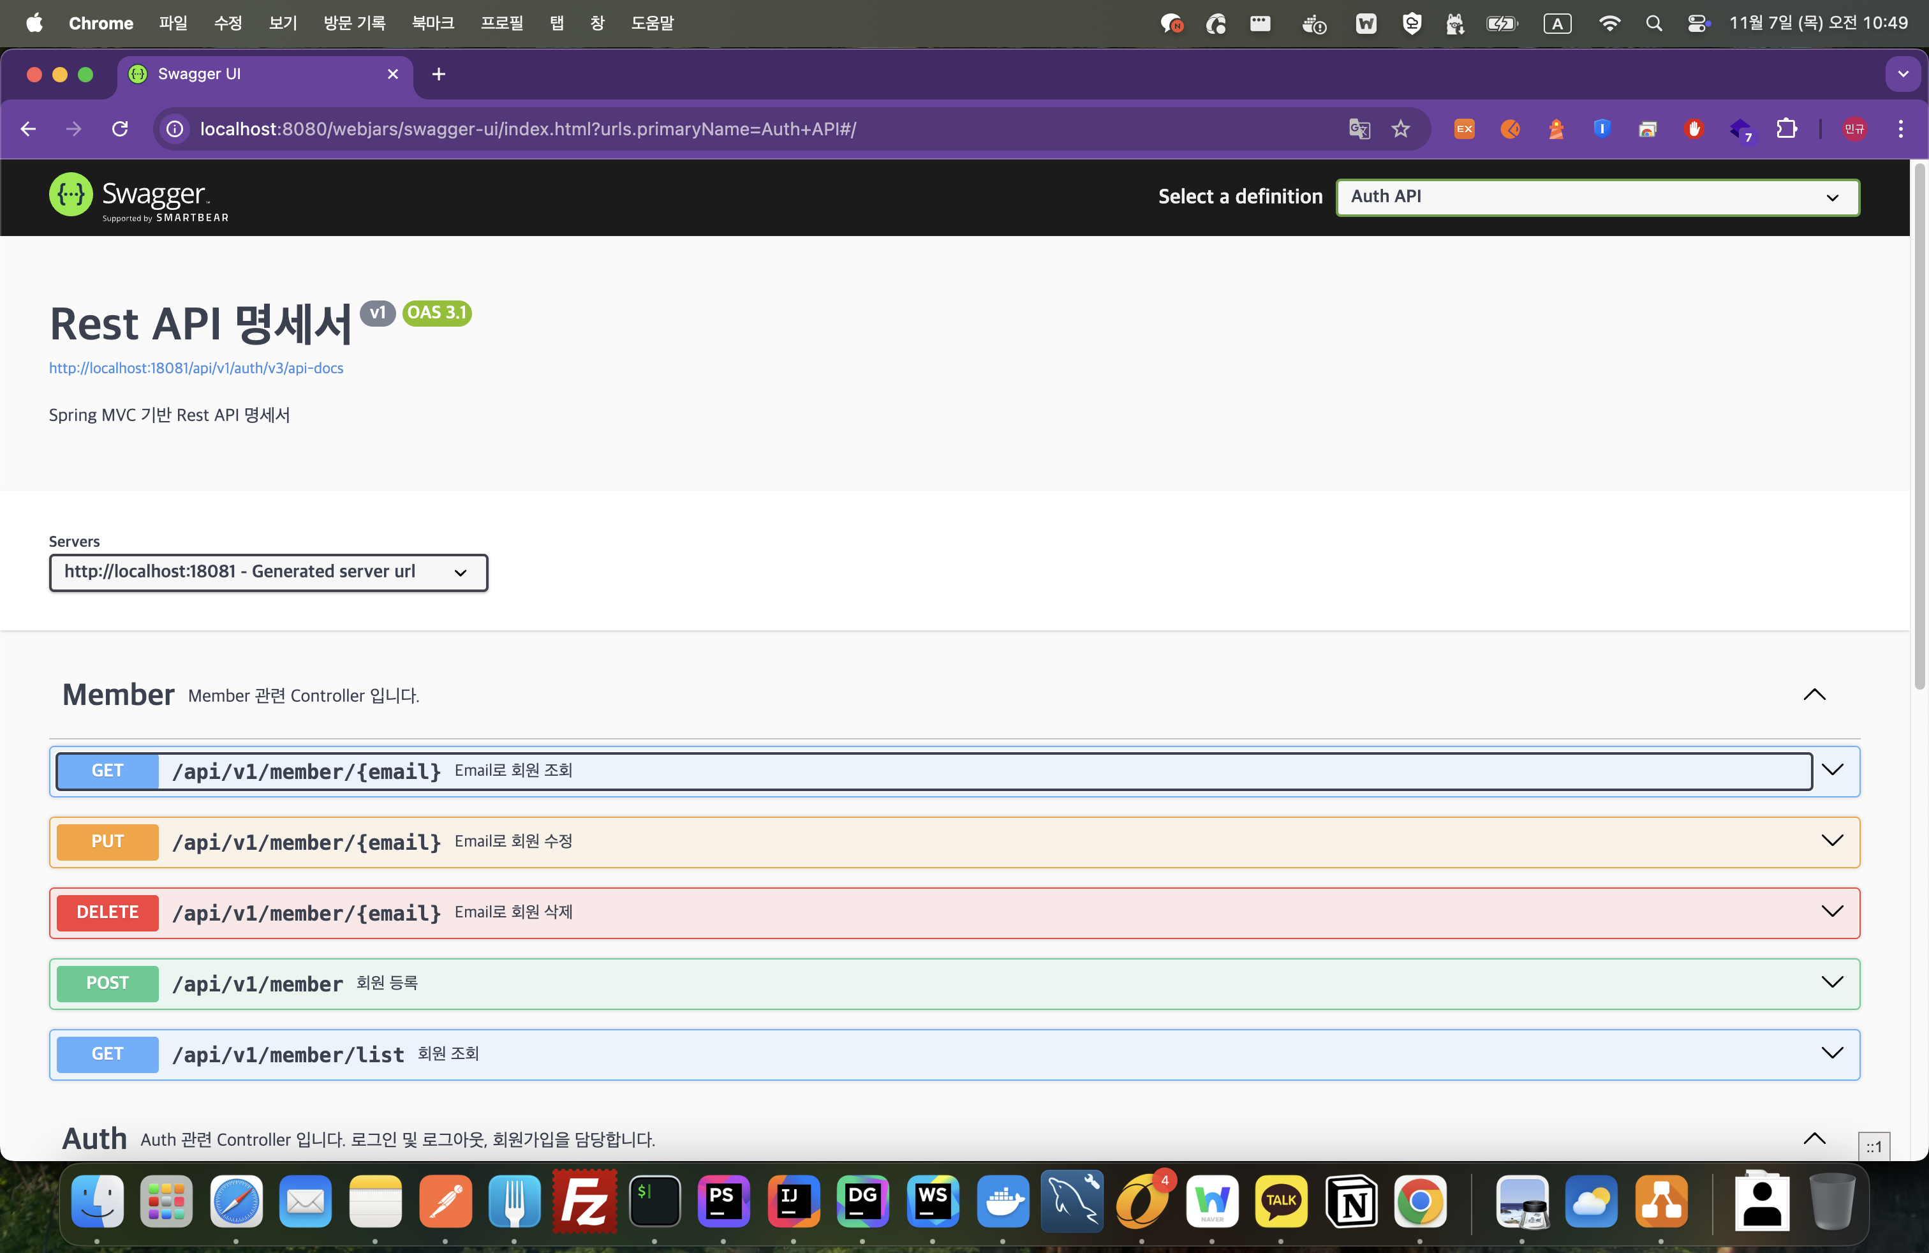Open the Select a definition dropdown
The height and width of the screenshot is (1253, 1929).
click(x=1597, y=197)
